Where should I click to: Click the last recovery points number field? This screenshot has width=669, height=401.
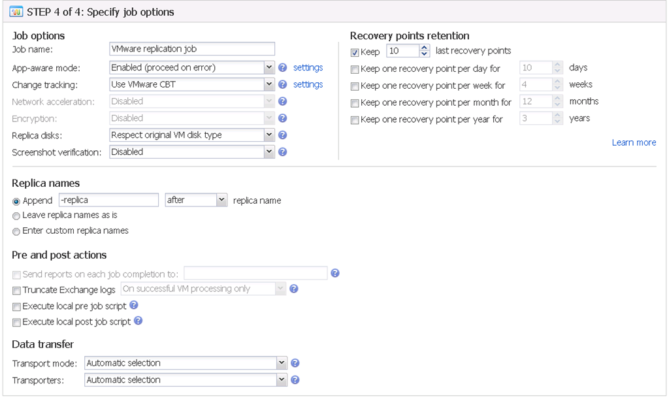click(x=403, y=51)
